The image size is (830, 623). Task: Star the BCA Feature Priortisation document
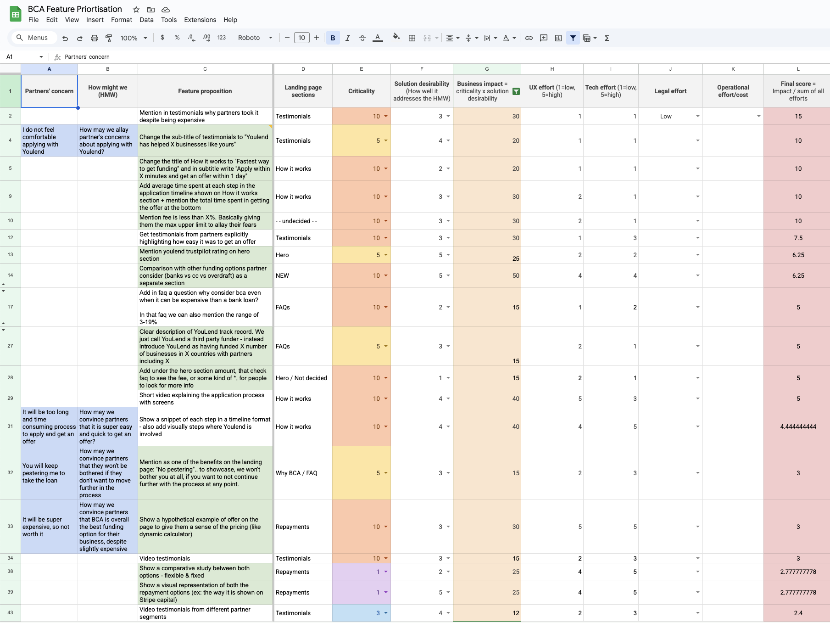(136, 10)
